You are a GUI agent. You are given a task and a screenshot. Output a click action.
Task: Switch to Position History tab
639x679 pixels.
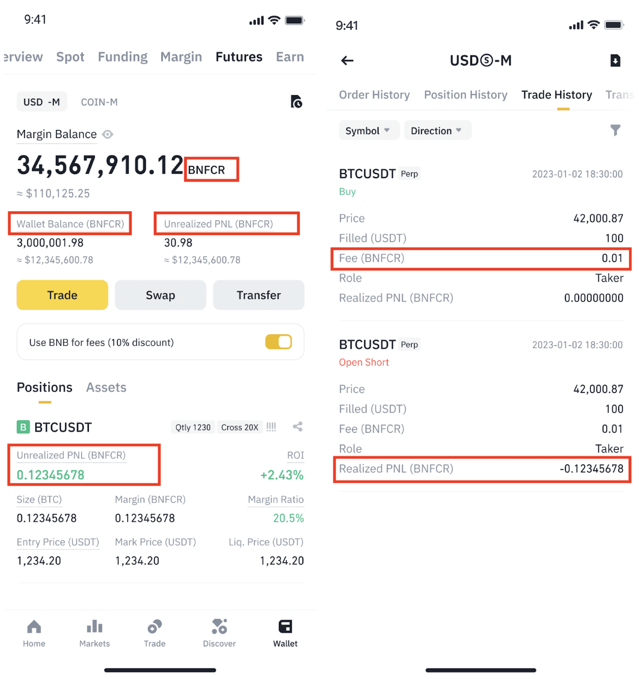[x=466, y=95]
